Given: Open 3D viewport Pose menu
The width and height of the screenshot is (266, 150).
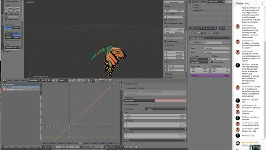Looking at the screenshot, I should click(x=23, y=80).
